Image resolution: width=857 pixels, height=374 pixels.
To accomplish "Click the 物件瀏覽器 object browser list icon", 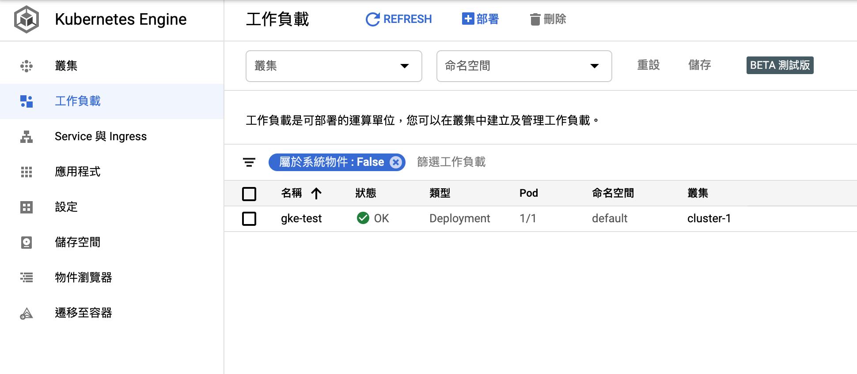I will coord(27,277).
